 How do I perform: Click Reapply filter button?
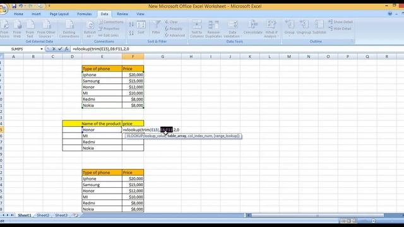174,29
